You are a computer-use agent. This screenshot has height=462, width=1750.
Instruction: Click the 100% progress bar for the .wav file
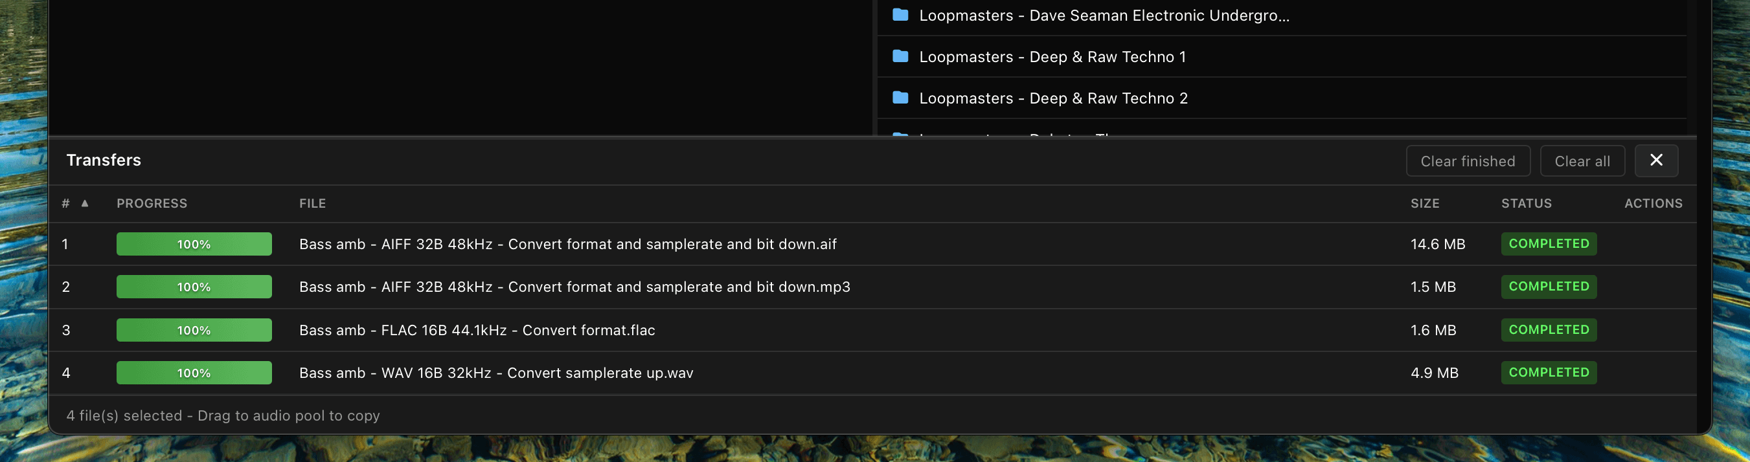[194, 373]
